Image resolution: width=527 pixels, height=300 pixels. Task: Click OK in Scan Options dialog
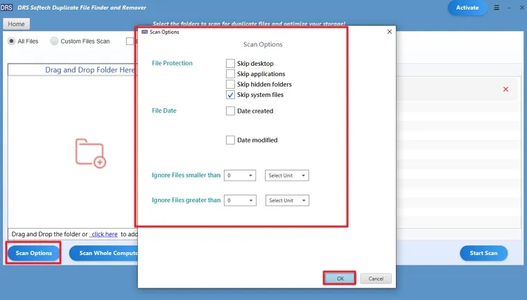(340, 279)
